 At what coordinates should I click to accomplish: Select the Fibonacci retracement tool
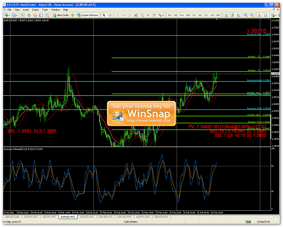tap(142, 15)
